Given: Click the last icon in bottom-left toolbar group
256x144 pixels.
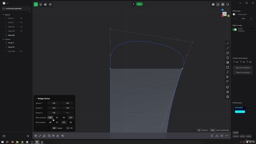Looking at the screenshot, I should pyautogui.click(x=63, y=136).
